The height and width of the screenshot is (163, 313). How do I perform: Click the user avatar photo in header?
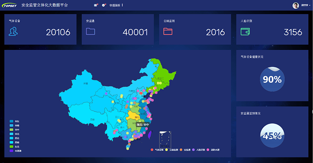(x=296, y=5)
